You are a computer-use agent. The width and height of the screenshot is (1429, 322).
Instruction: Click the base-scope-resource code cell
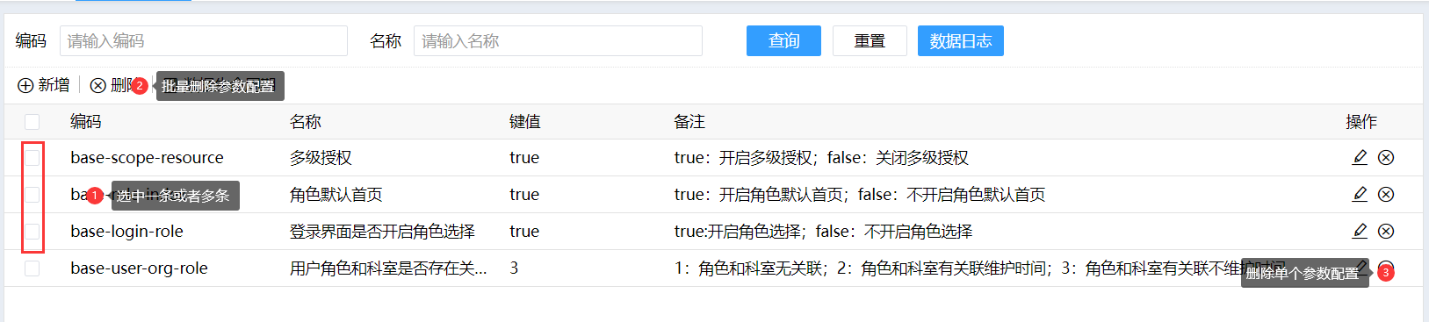[x=147, y=158]
